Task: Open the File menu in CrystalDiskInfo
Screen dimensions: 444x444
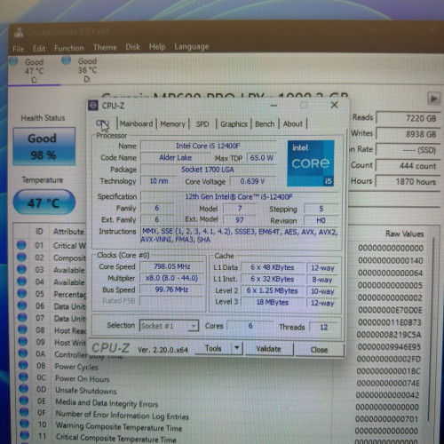Action: (x=19, y=49)
